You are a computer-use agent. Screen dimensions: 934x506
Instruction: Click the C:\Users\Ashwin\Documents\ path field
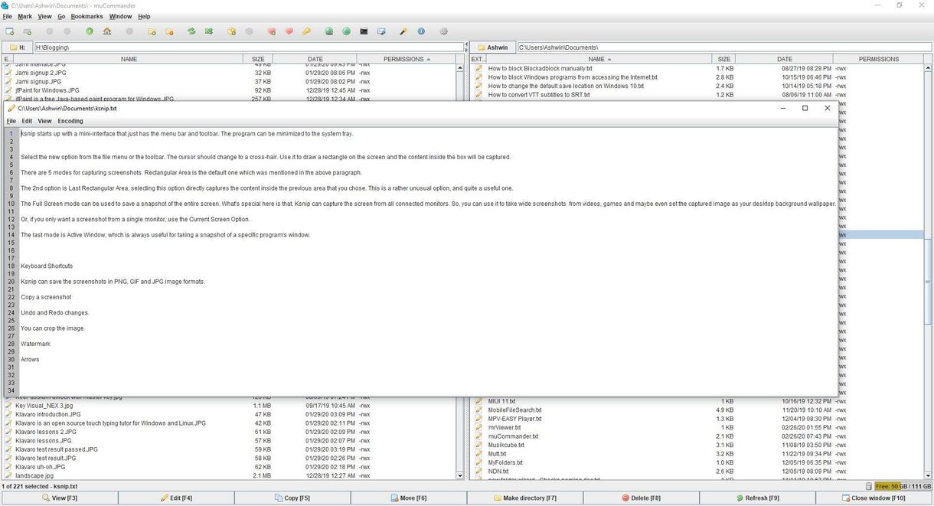click(724, 47)
